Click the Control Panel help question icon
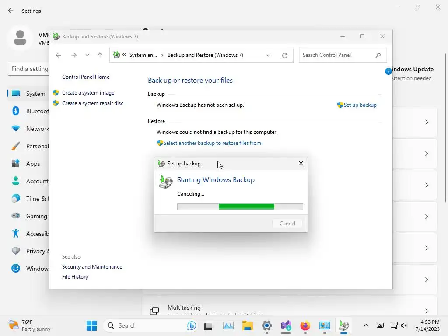The image size is (448, 336). (x=388, y=71)
